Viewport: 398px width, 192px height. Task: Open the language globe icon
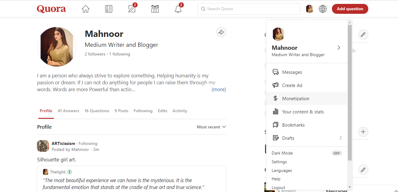click(323, 9)
